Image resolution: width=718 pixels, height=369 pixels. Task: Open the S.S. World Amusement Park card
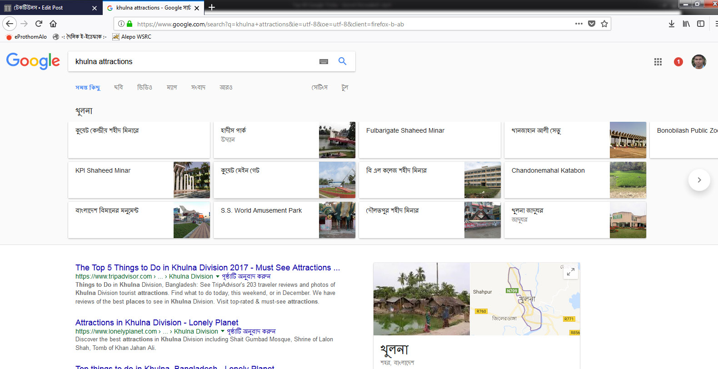tap(284, 220)
